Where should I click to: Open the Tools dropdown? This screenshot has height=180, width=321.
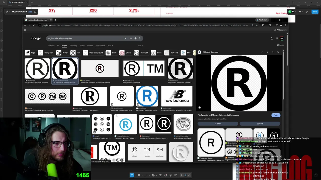coord(140,45)
